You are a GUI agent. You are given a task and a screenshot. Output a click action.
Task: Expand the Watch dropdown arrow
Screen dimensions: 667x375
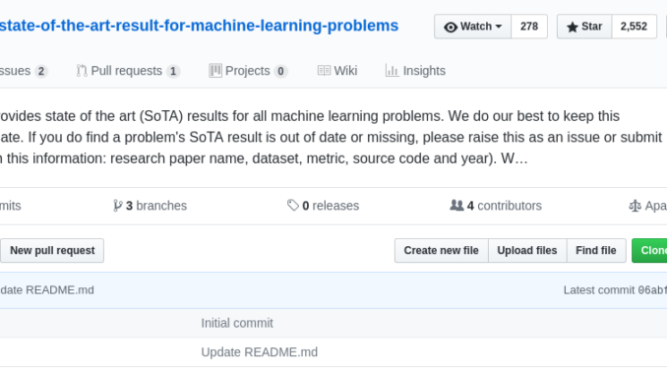(499, 27)
